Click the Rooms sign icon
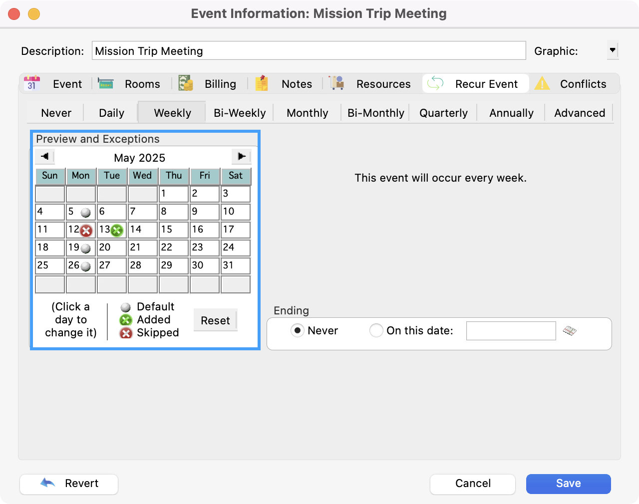Viewport: 639px width, 504px height. (105, 83)
